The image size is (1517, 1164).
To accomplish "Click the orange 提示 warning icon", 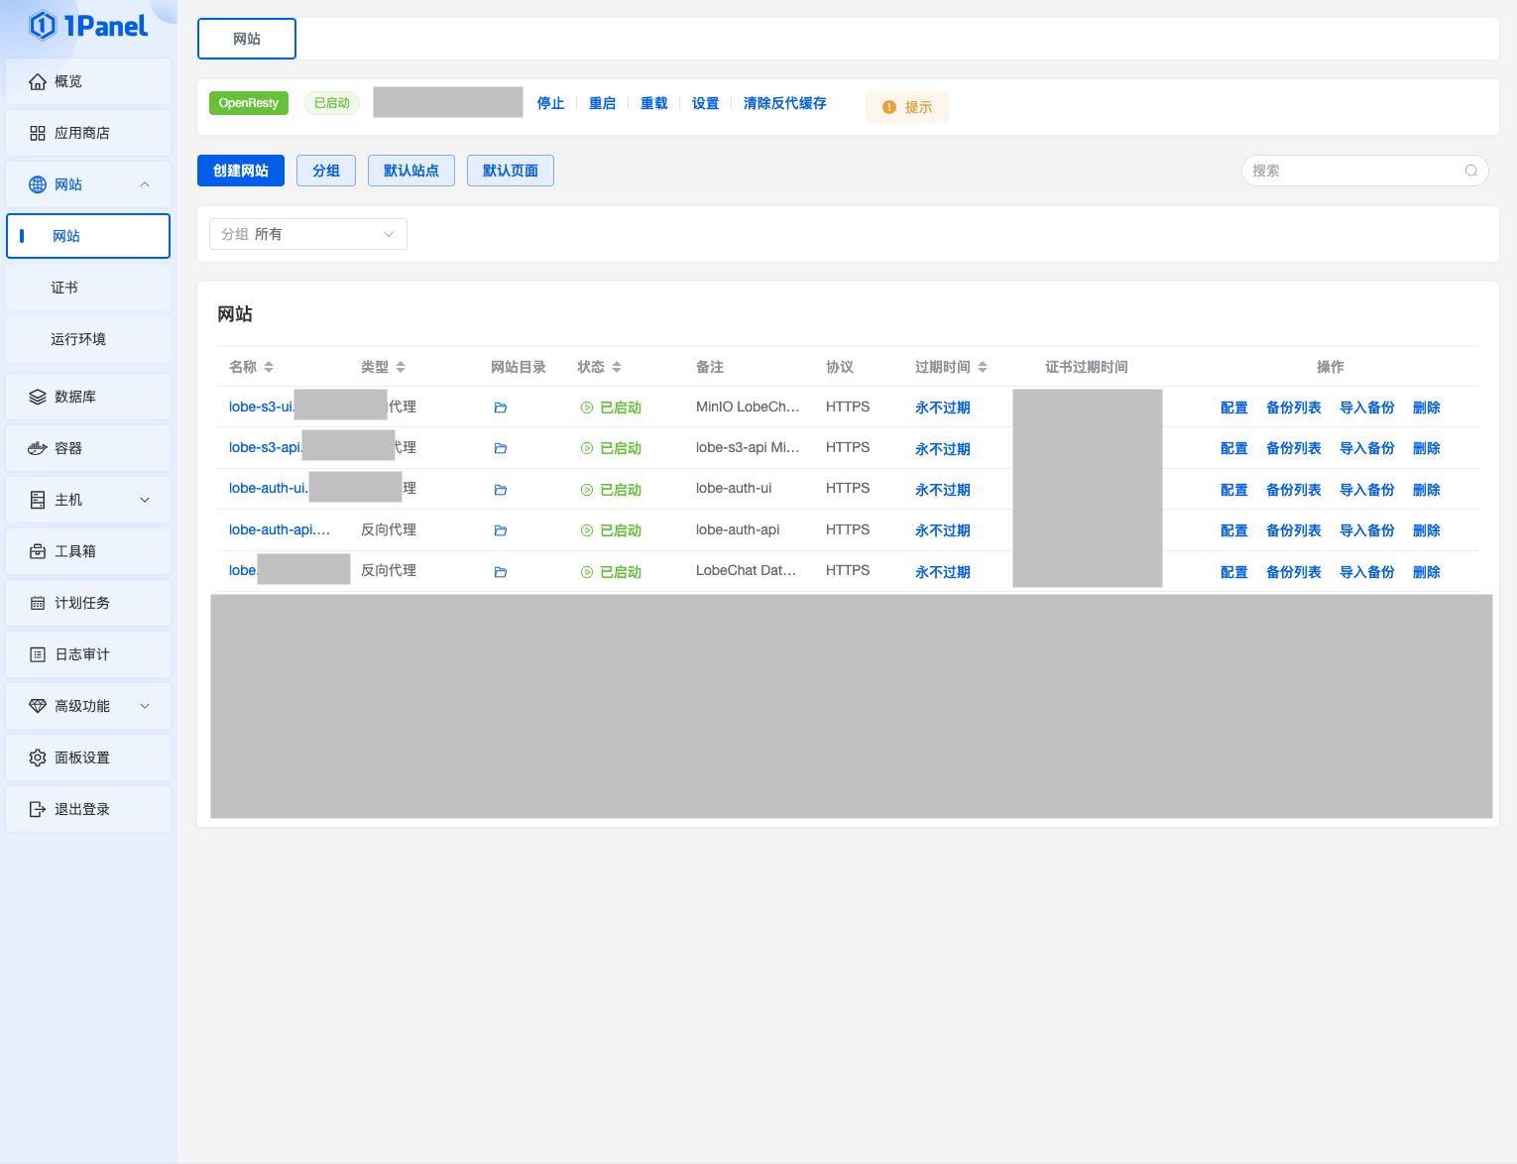I will (889, 107).
